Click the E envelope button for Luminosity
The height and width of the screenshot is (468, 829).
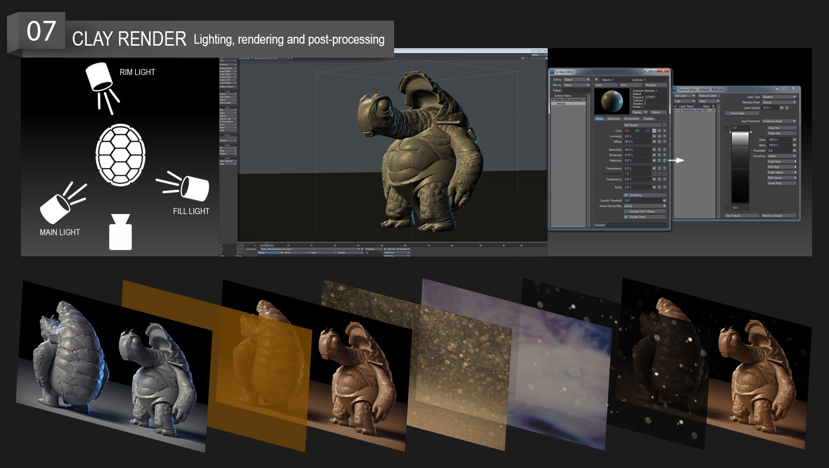click(660, 136)
